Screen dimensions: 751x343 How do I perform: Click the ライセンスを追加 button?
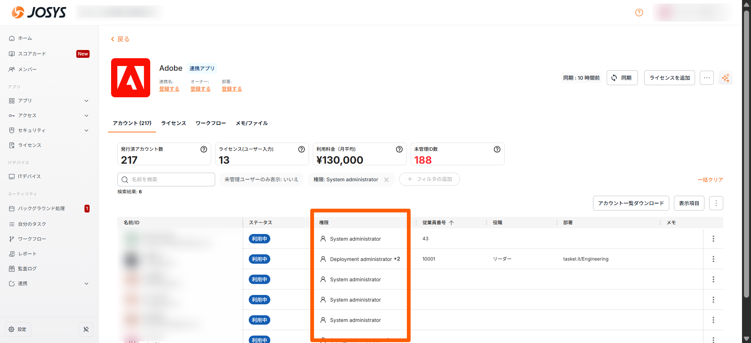point(669,78)
